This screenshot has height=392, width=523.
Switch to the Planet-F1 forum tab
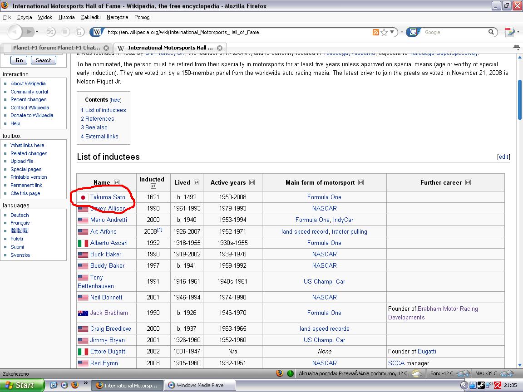coord(56,48)
